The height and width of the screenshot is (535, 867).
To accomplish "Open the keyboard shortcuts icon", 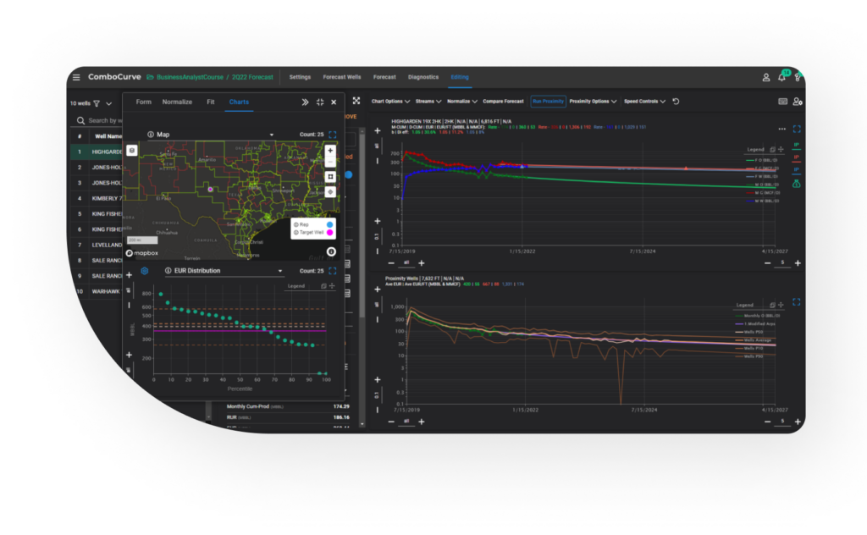I will 782,102.
